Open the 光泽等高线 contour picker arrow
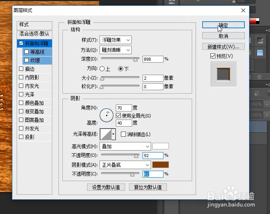Screen dimensions: 270x214 (x=114, y=134)
